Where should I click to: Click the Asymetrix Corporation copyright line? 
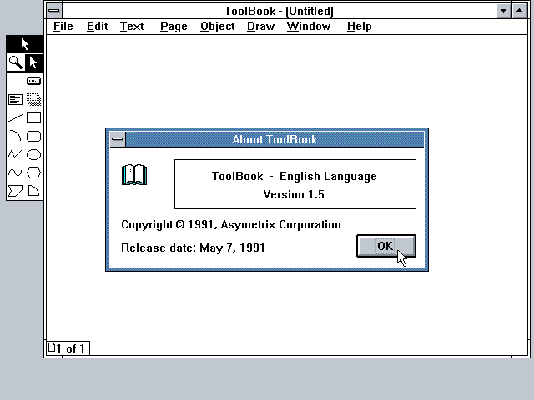click(x=231, y=224)
